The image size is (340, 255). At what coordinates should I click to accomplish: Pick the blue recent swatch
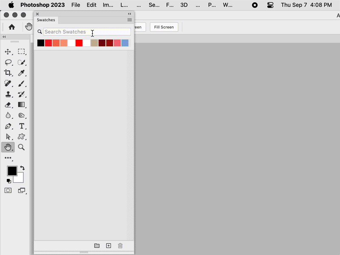125,43
